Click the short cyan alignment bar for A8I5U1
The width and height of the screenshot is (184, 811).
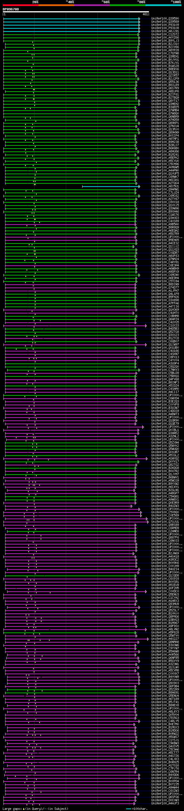pyautogui.click(x=111, y=186)
